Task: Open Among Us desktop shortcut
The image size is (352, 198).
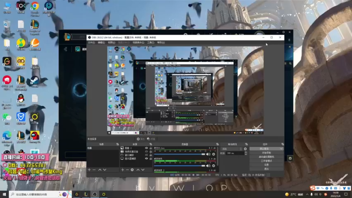Action: pyautogui.click(x=35, y=137)
